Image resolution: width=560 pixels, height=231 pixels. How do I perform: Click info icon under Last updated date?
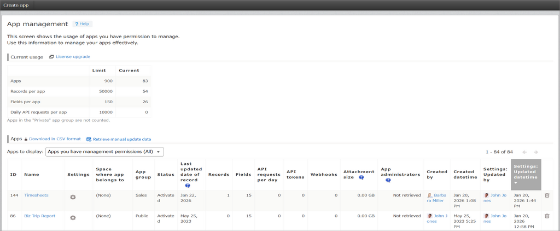click(x=188, y=186)
